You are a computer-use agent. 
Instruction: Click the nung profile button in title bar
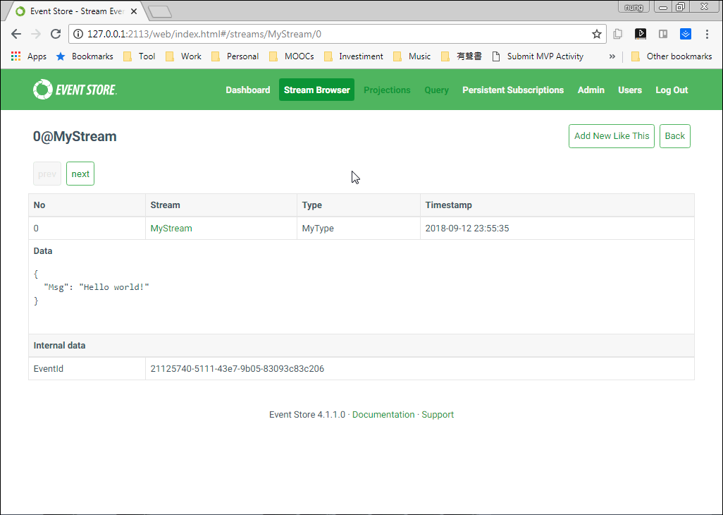[634, 6]
